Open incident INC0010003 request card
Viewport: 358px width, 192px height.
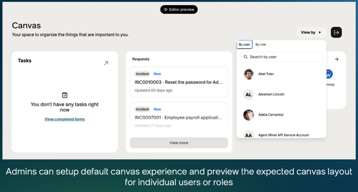point(179,82)
